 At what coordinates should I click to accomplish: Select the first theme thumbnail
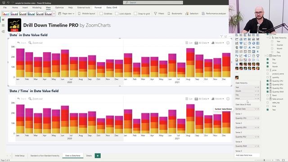5,13
